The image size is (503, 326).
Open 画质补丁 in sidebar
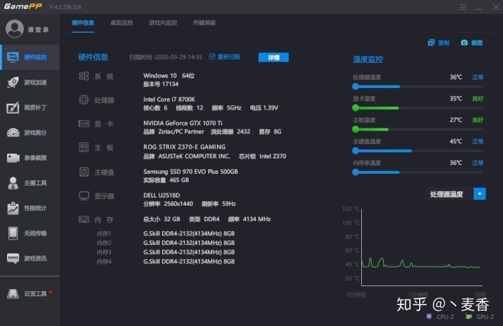tap(30, 108)
